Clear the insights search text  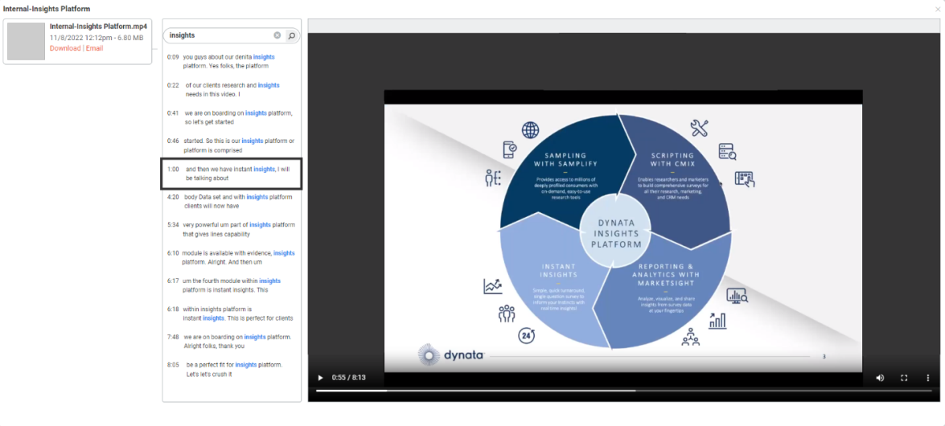[277, 35]
